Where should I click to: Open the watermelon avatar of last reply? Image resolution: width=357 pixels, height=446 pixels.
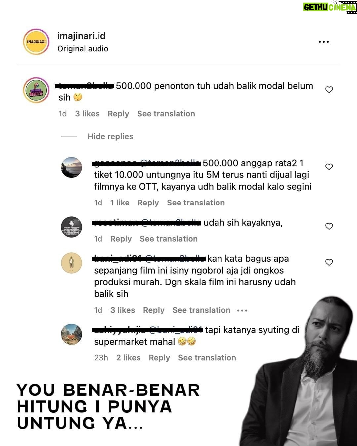(71, 334)
